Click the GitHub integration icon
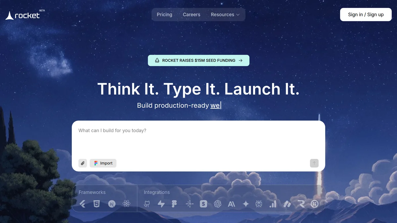 147,204
